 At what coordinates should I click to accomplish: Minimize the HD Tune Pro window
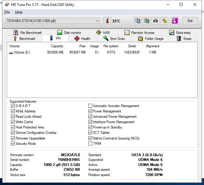click(168, 4)
